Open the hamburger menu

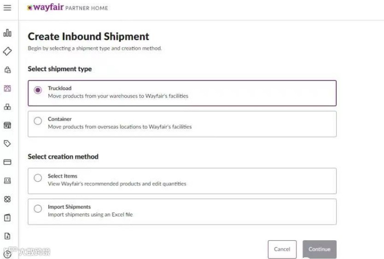pyautogui.click(x=7, y=8)
